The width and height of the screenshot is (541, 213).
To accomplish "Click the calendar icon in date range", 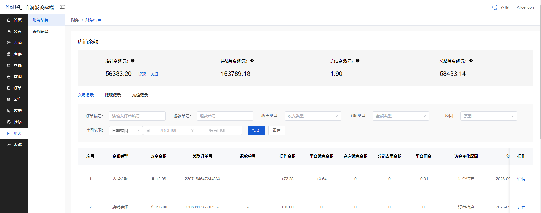I will [x=148, y=130].
